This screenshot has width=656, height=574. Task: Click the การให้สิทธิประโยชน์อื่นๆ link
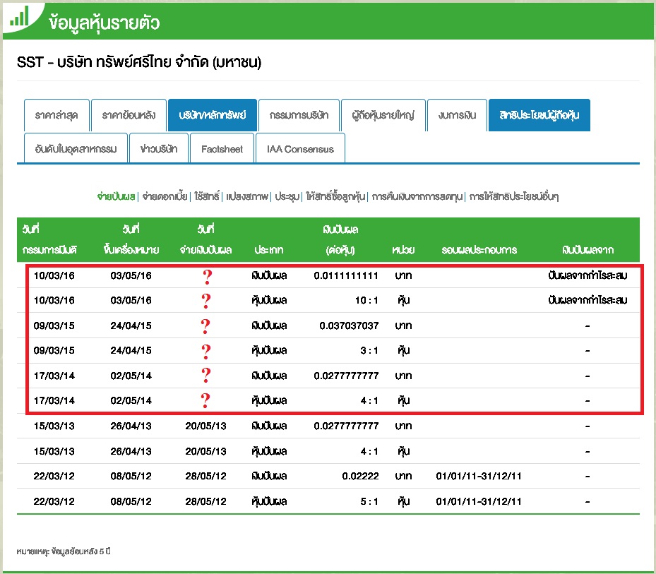point(514,196)
